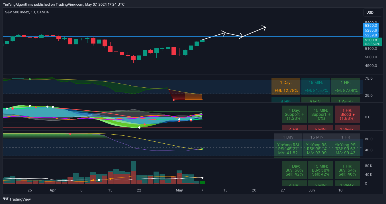Click the tallest bar in the volume pane
Image resolution: width=386 pixels, height=204 pixels.
click(133, 173)
